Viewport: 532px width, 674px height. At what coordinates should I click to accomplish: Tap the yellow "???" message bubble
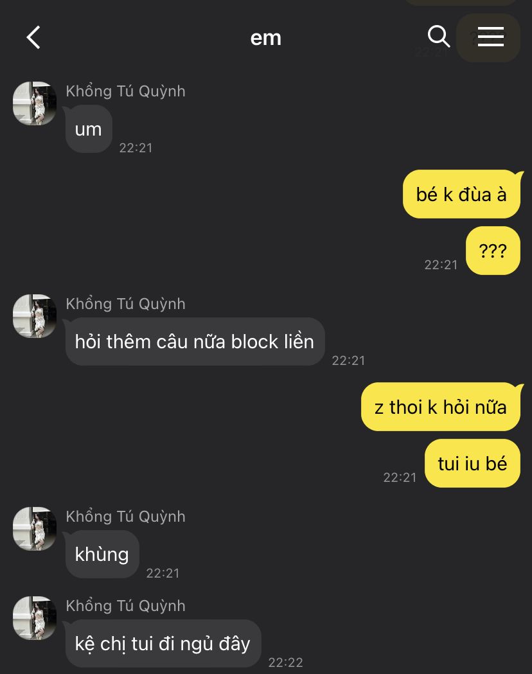(x=493, y=251)
